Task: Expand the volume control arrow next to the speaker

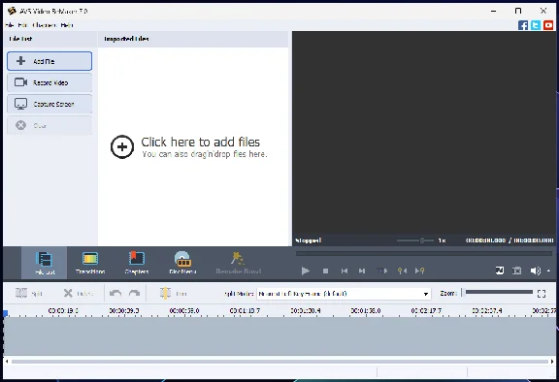Action: [548, 271]
